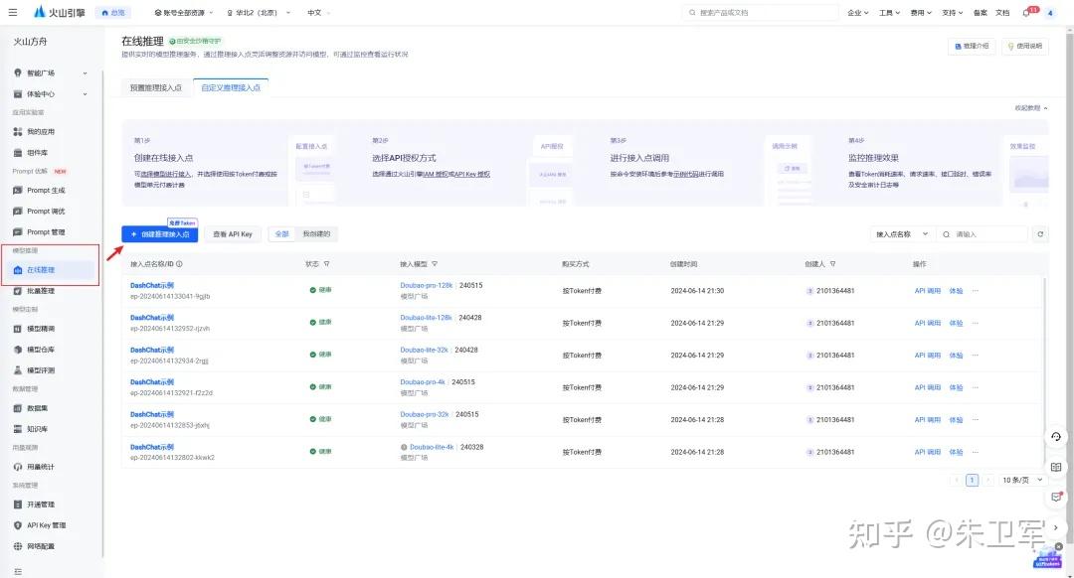Open the support headset floating icon
The height and width of the screenshot is (578, 1074).
[x=1056, y=436]
